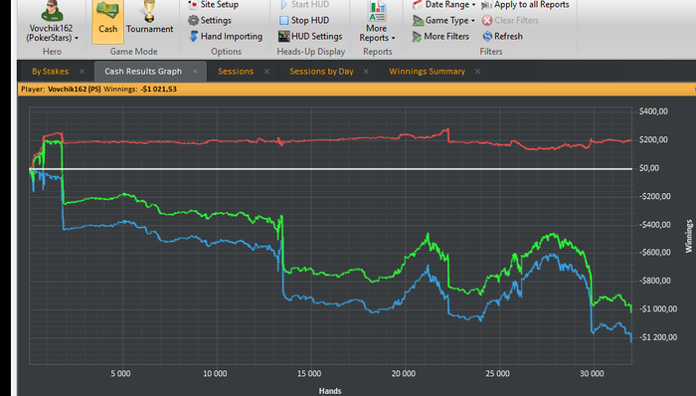Click Start HUD
696x396 pixels.
304,5
